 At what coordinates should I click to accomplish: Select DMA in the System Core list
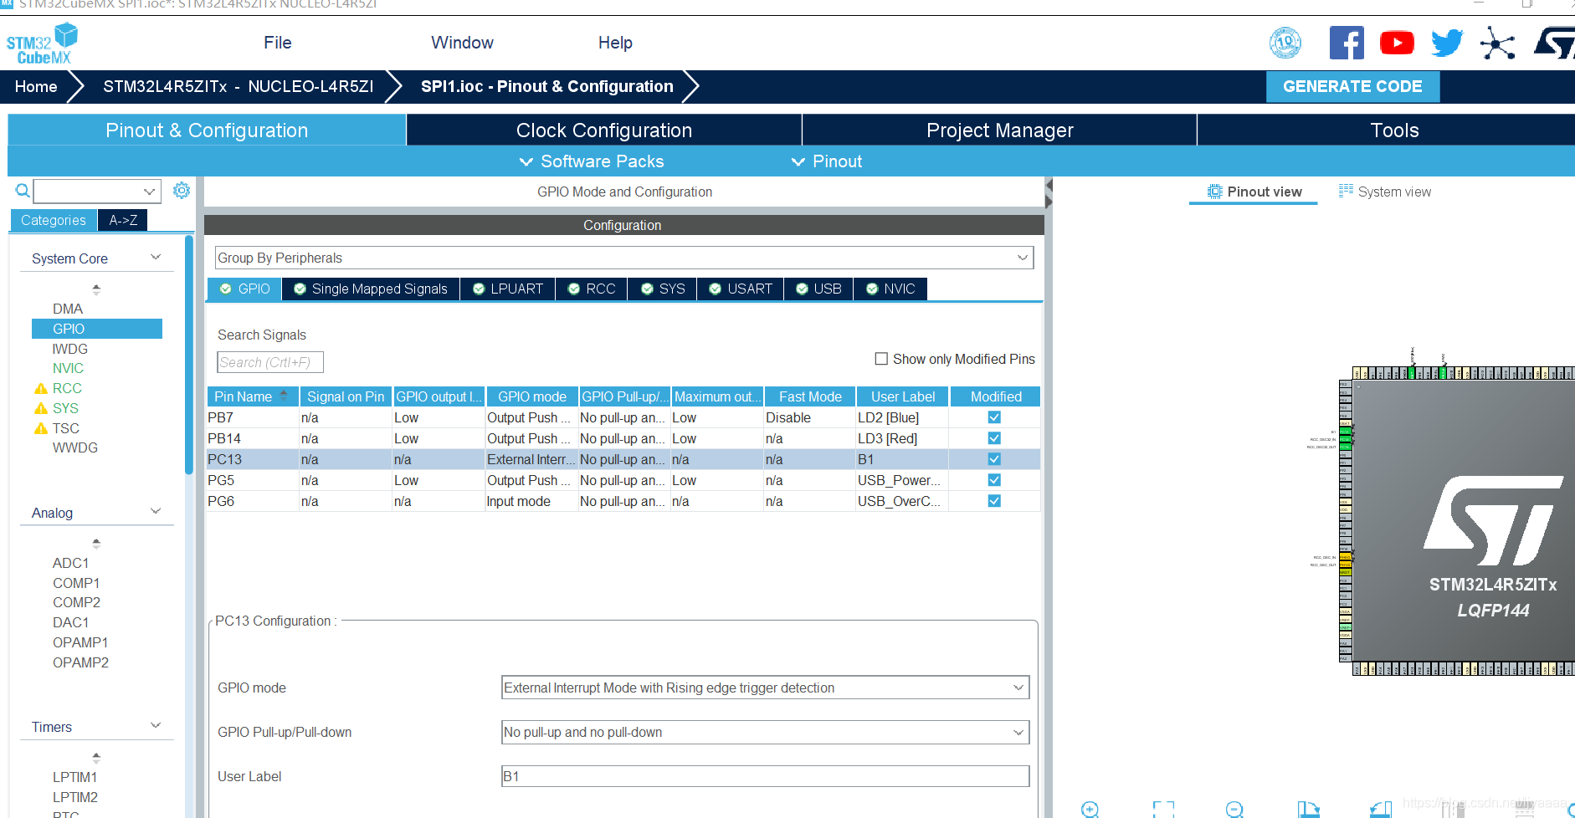68,309
